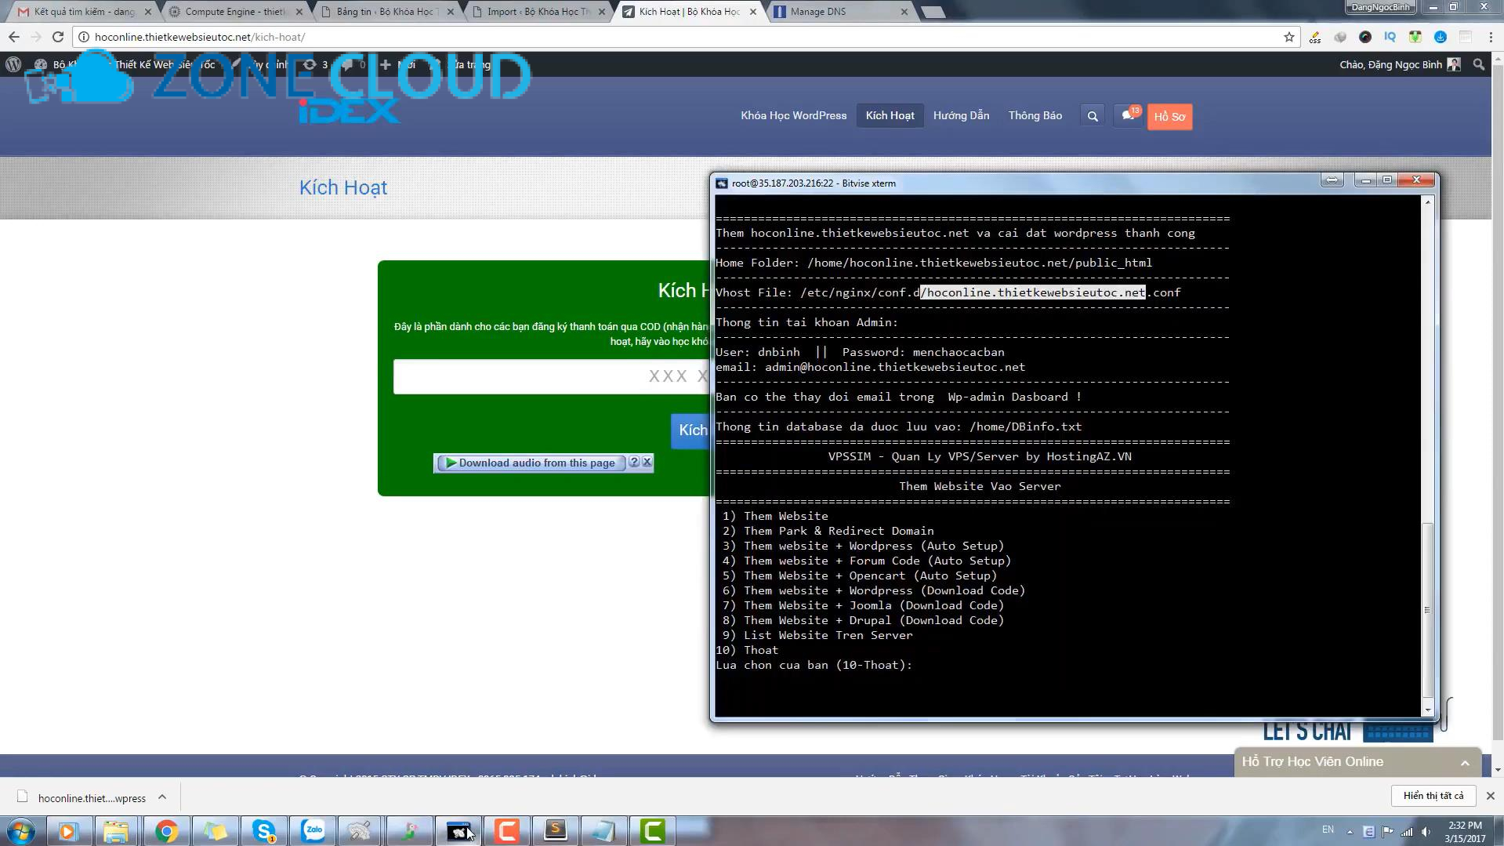Close the download audio popup bar

pos(647,463)
